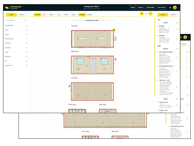The height and width of the screenshot is (146, 194).
Task: Click the zoom out minus button
Action: (150, 13)
